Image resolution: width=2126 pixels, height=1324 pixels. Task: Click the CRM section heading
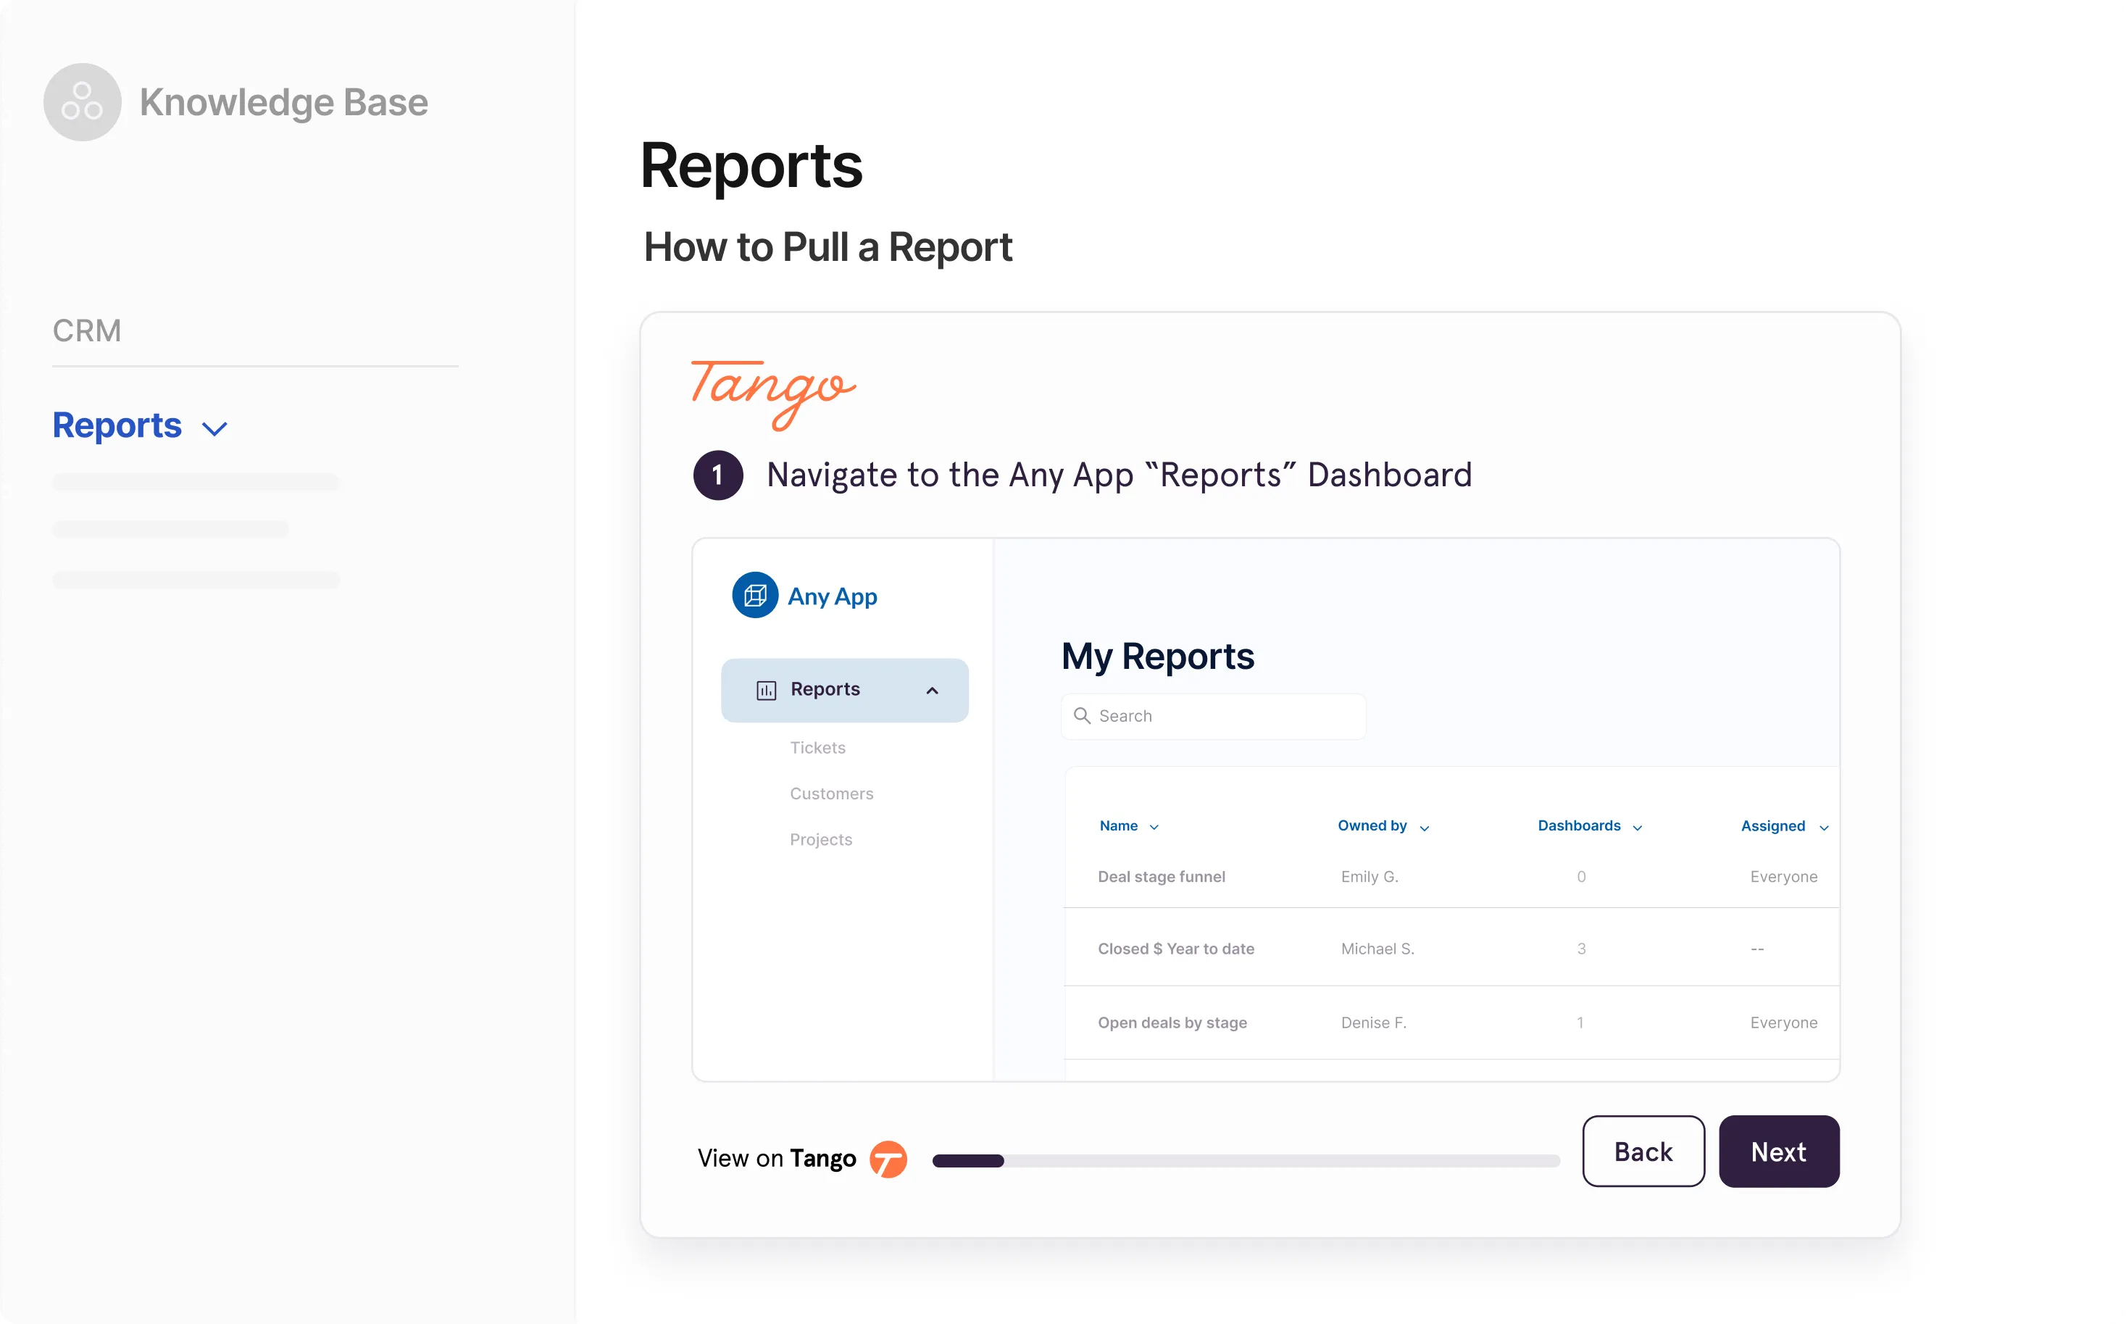coord(88,331)
